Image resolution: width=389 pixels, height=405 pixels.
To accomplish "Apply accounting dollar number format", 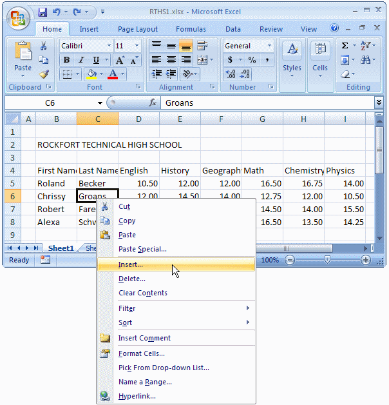I will (x=230, y=60).
